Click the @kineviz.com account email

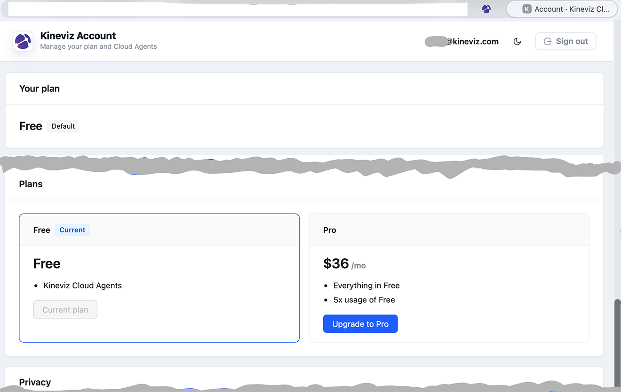click(462, 41)
